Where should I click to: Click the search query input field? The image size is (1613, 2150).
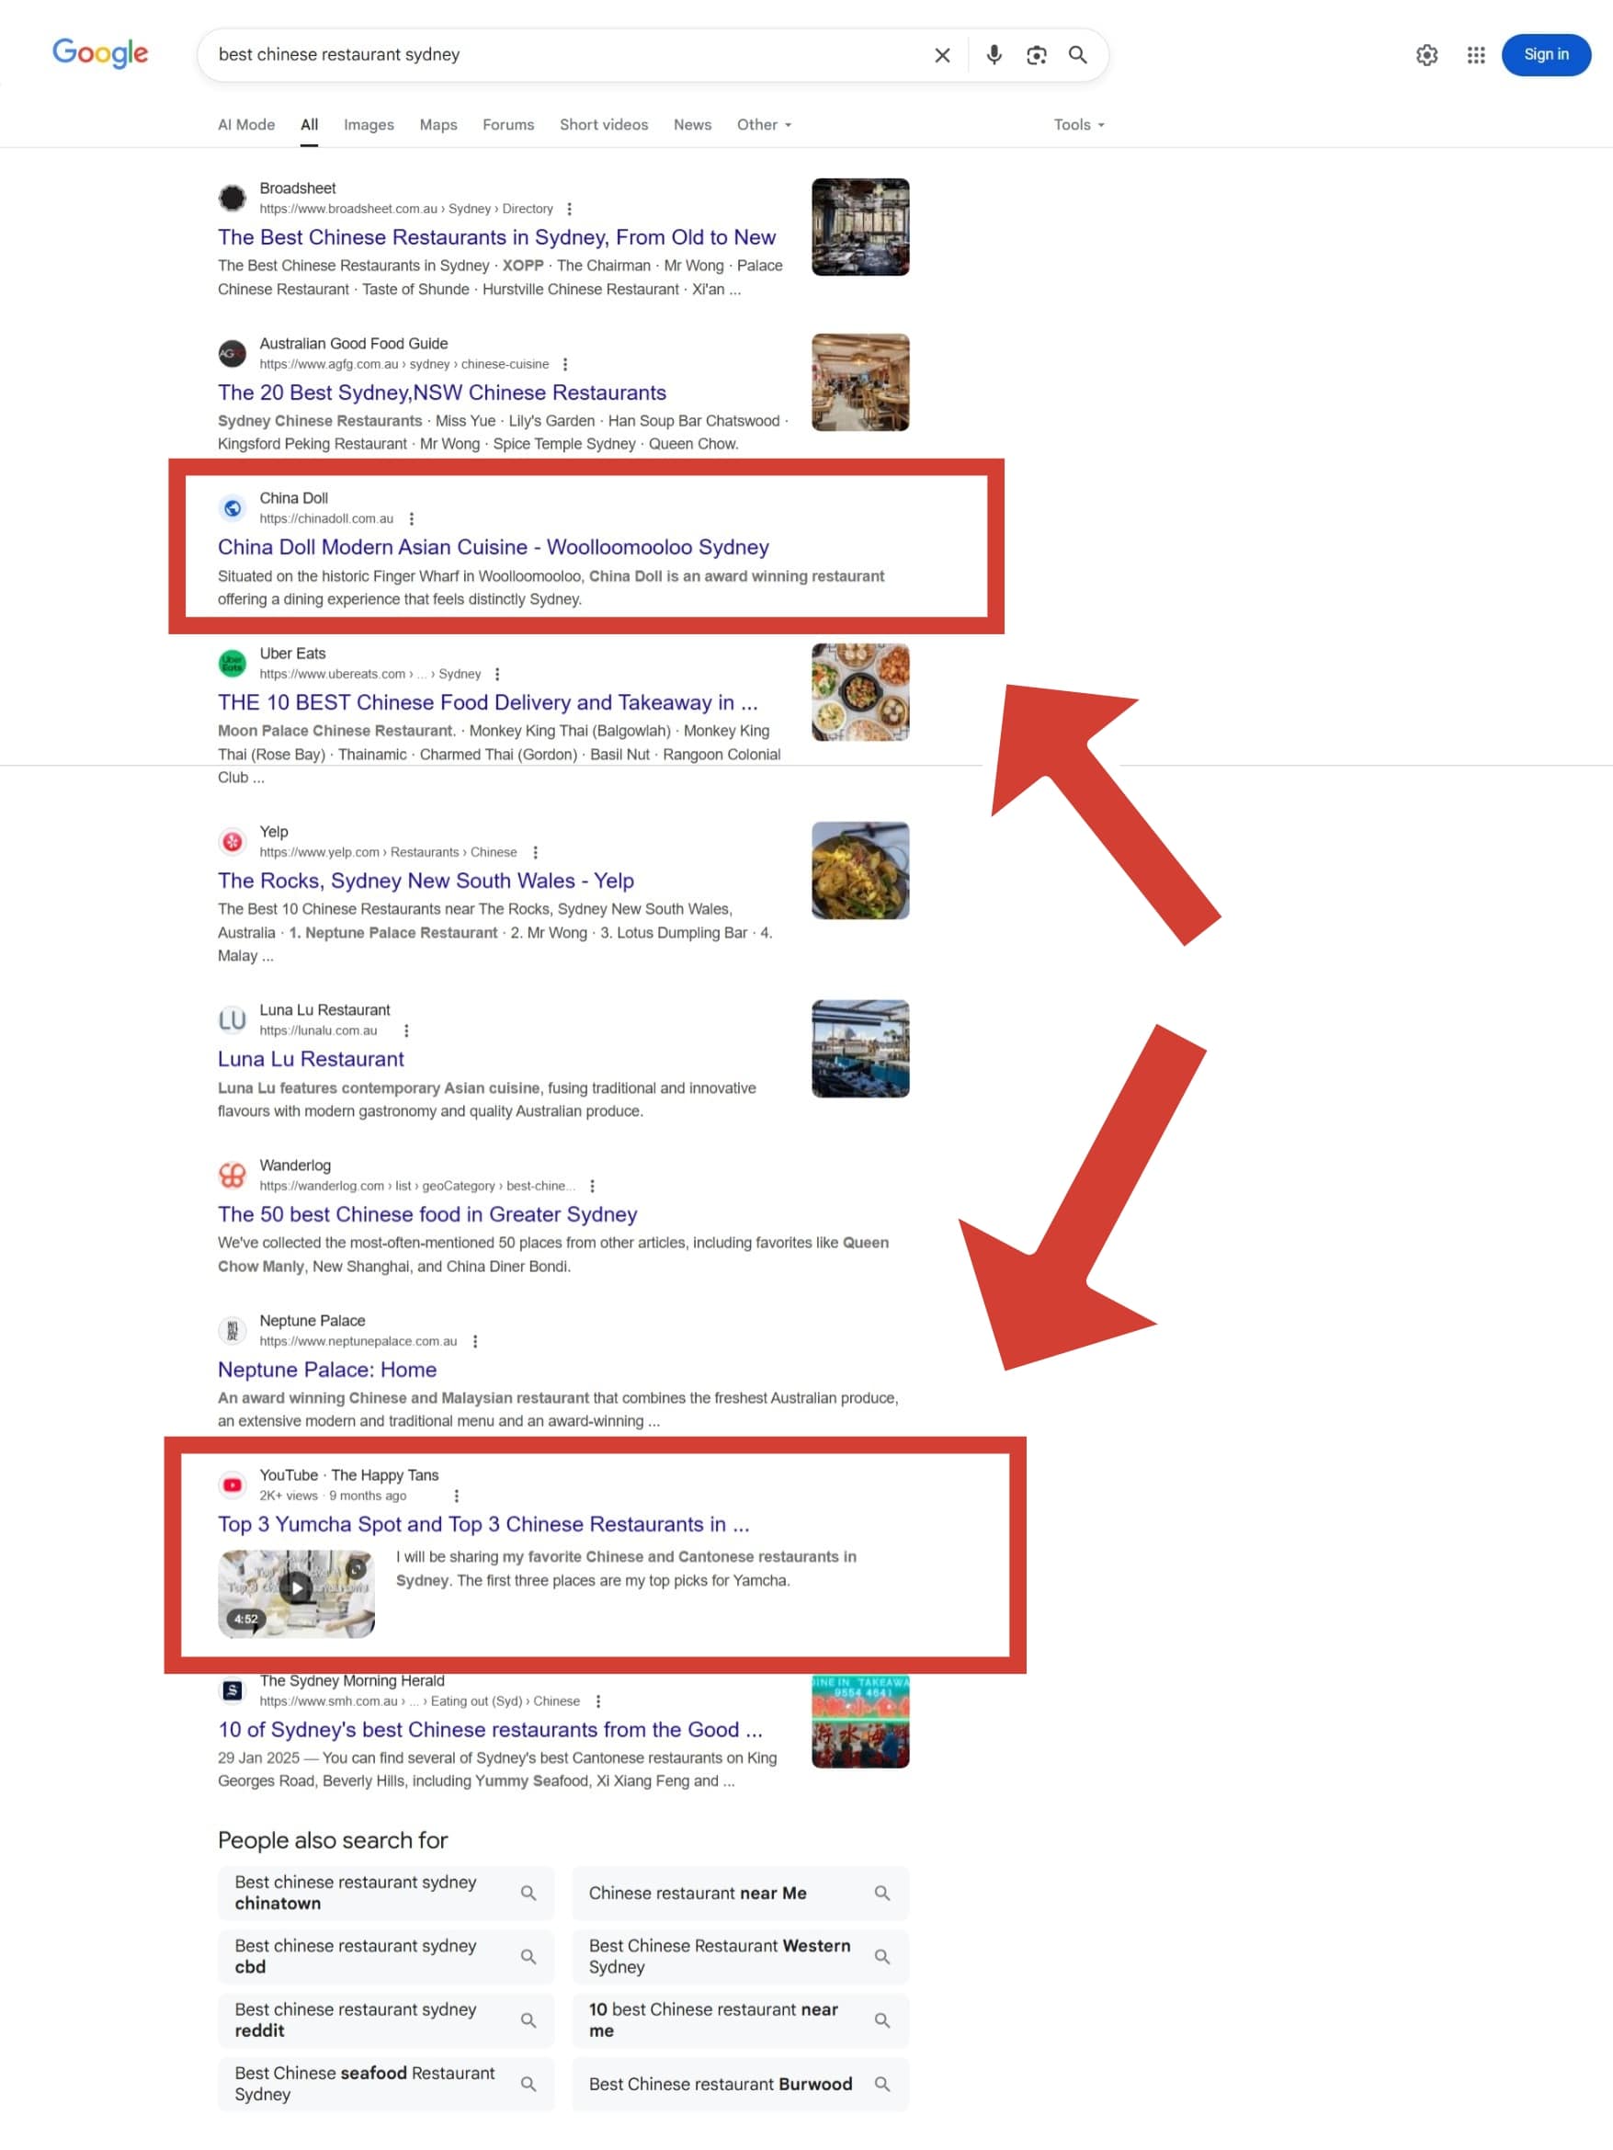pos(563,55)
